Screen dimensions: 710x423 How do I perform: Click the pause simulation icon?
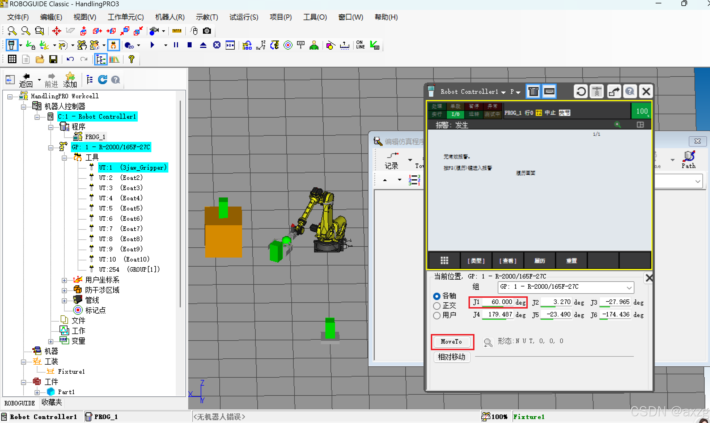[x=176, y=45]
